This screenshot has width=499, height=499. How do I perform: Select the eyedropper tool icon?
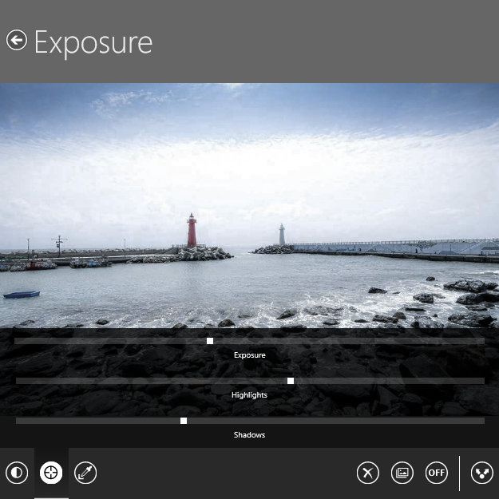[x=85, y=473]
